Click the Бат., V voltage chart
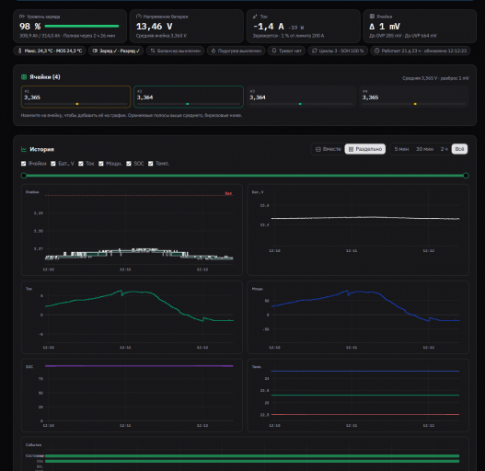485x471 pixels. [x=358, y=230]
